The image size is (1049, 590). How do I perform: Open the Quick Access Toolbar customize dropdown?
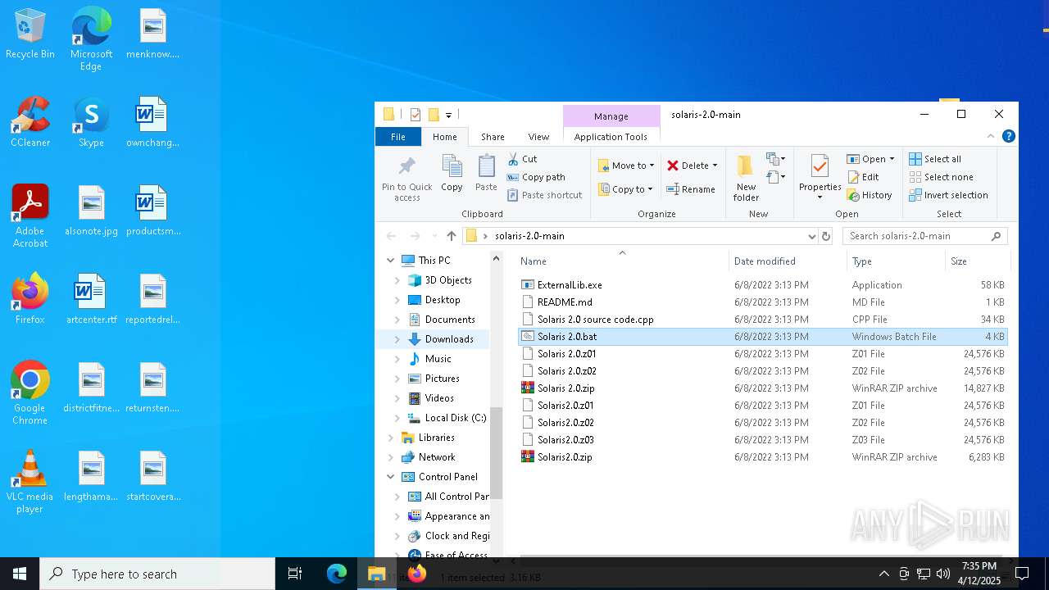448,116
